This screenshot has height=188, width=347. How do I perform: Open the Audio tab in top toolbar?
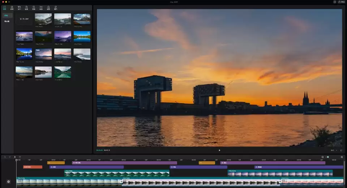(x=12, y=8)
